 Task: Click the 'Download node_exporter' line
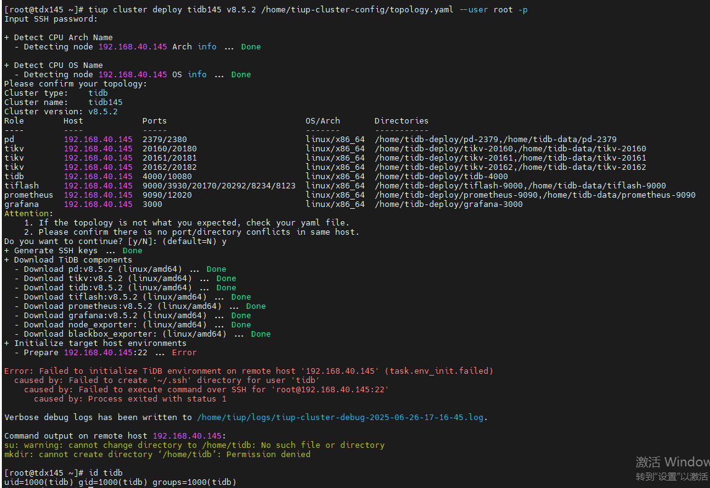tap(133, 325)
